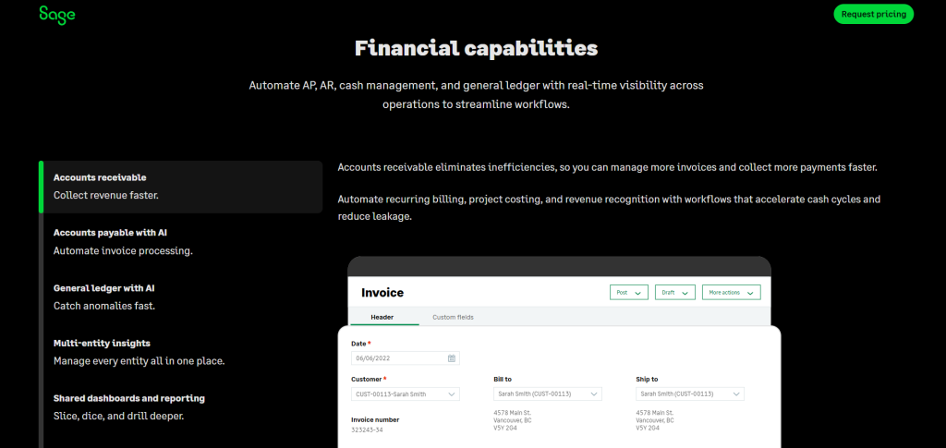The image size is (946, 448).
Task: Open the Bill to dropdown
Action: click(593, 394)
